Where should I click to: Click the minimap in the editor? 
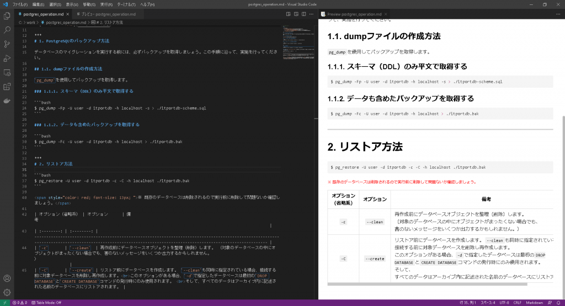tap(299, 42)
